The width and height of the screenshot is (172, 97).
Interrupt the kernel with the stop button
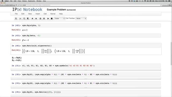click(52, 19)
